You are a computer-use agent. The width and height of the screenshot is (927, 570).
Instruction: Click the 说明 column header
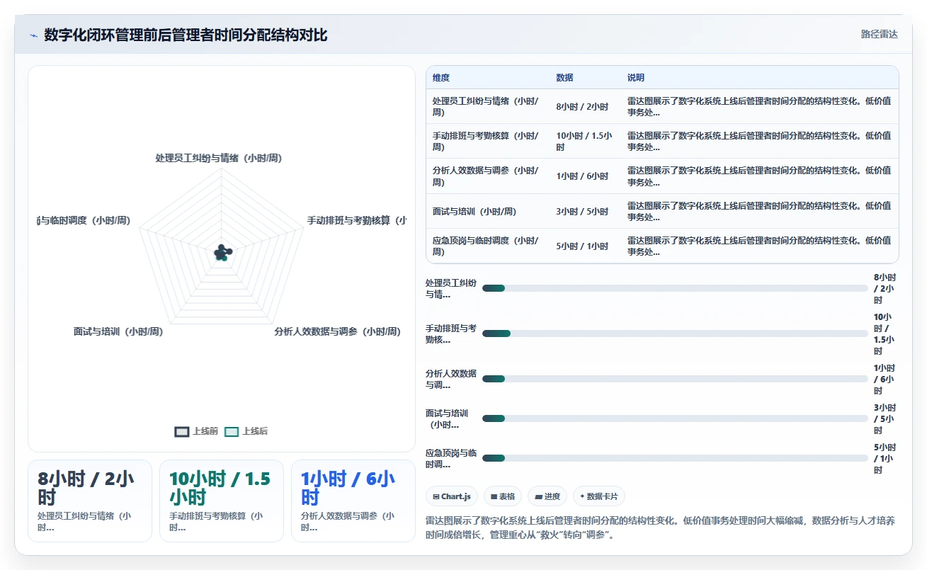tap(635, 78)
